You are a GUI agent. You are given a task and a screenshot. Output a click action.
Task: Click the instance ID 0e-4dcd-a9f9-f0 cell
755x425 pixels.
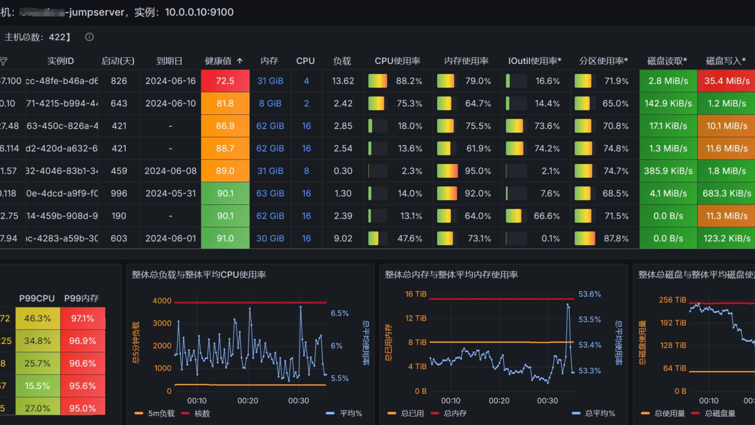[x=62, y=193]
